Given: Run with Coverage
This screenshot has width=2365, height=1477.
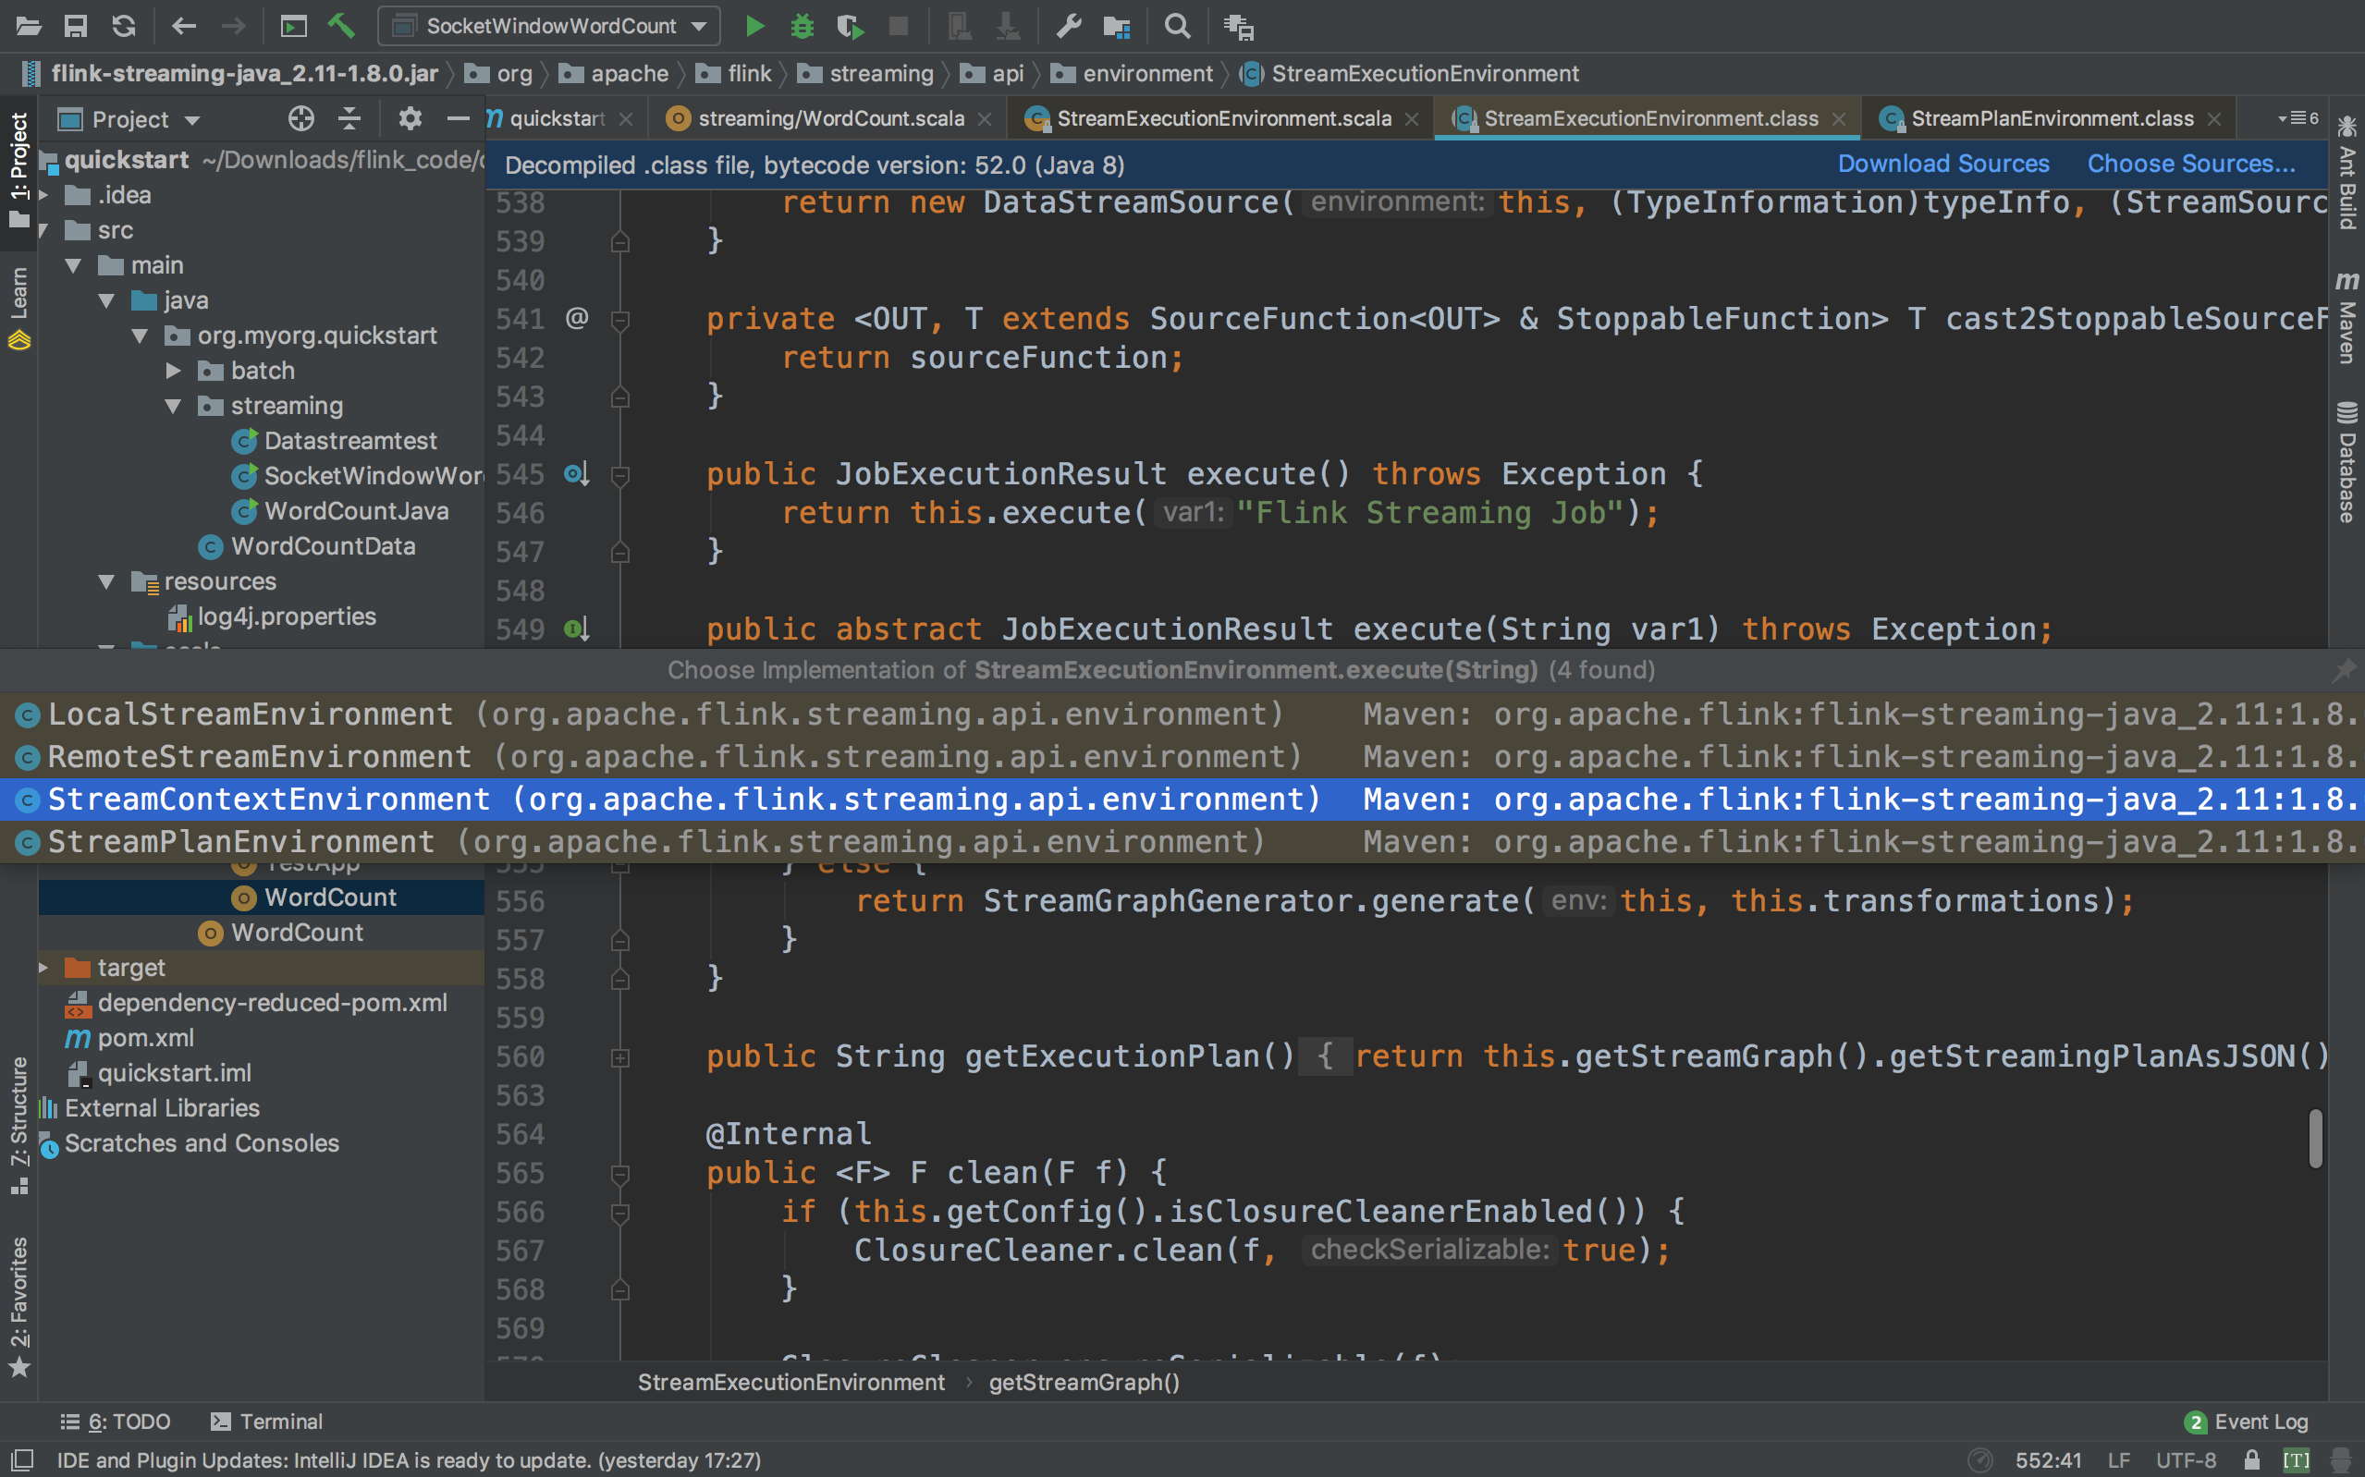Looking at the screenshot, I should coord(850,27).
